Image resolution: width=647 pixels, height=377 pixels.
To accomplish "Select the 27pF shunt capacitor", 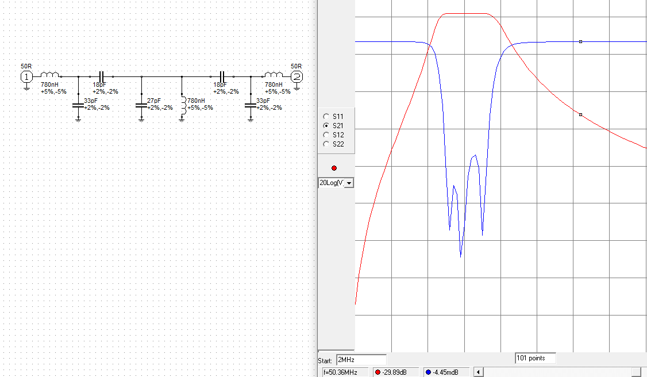I will click(x=141, y=105).
